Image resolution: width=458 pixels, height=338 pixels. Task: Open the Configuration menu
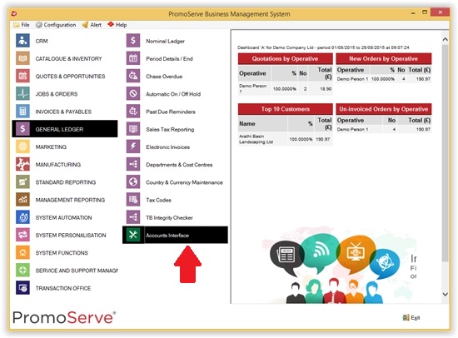56,25
